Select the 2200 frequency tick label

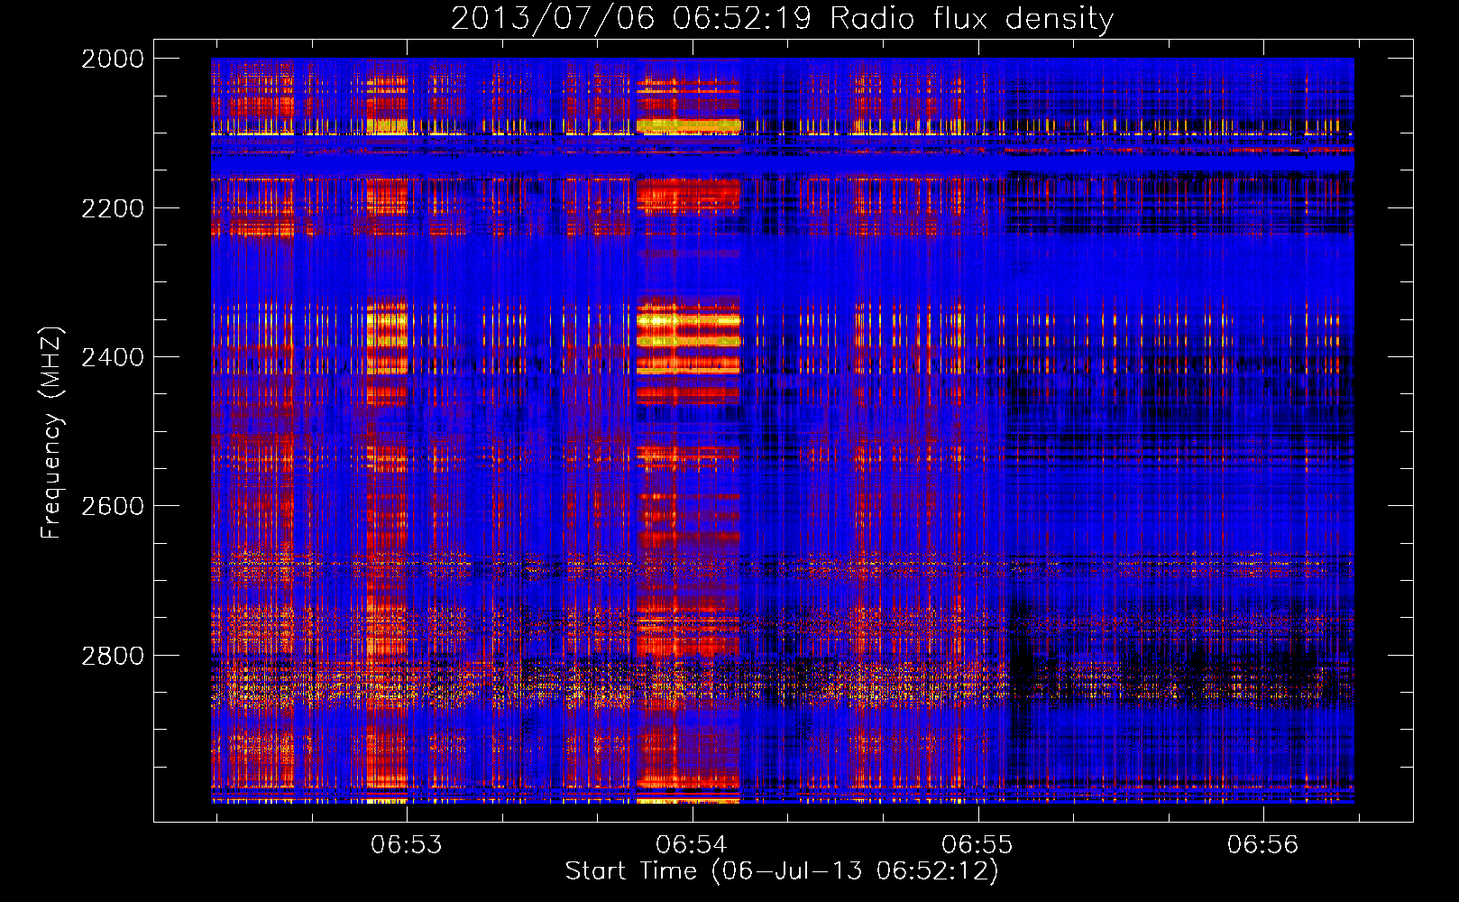point(113,208)
